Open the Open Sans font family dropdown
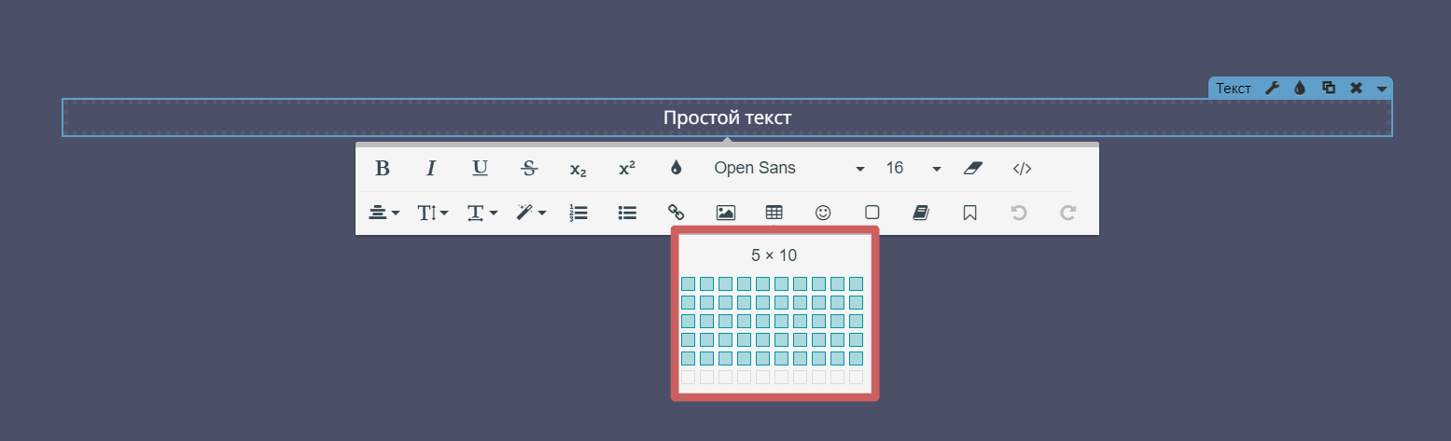Viewport: 1451px width, 441px height. 788,169
